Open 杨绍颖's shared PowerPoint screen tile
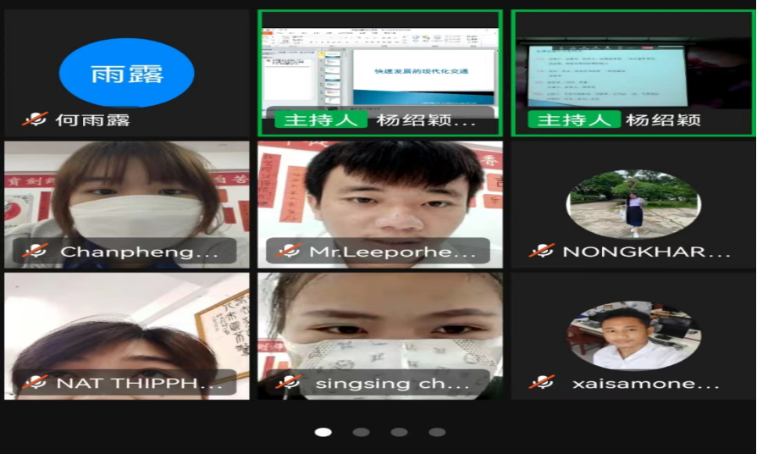 click(x=380, y=68)
